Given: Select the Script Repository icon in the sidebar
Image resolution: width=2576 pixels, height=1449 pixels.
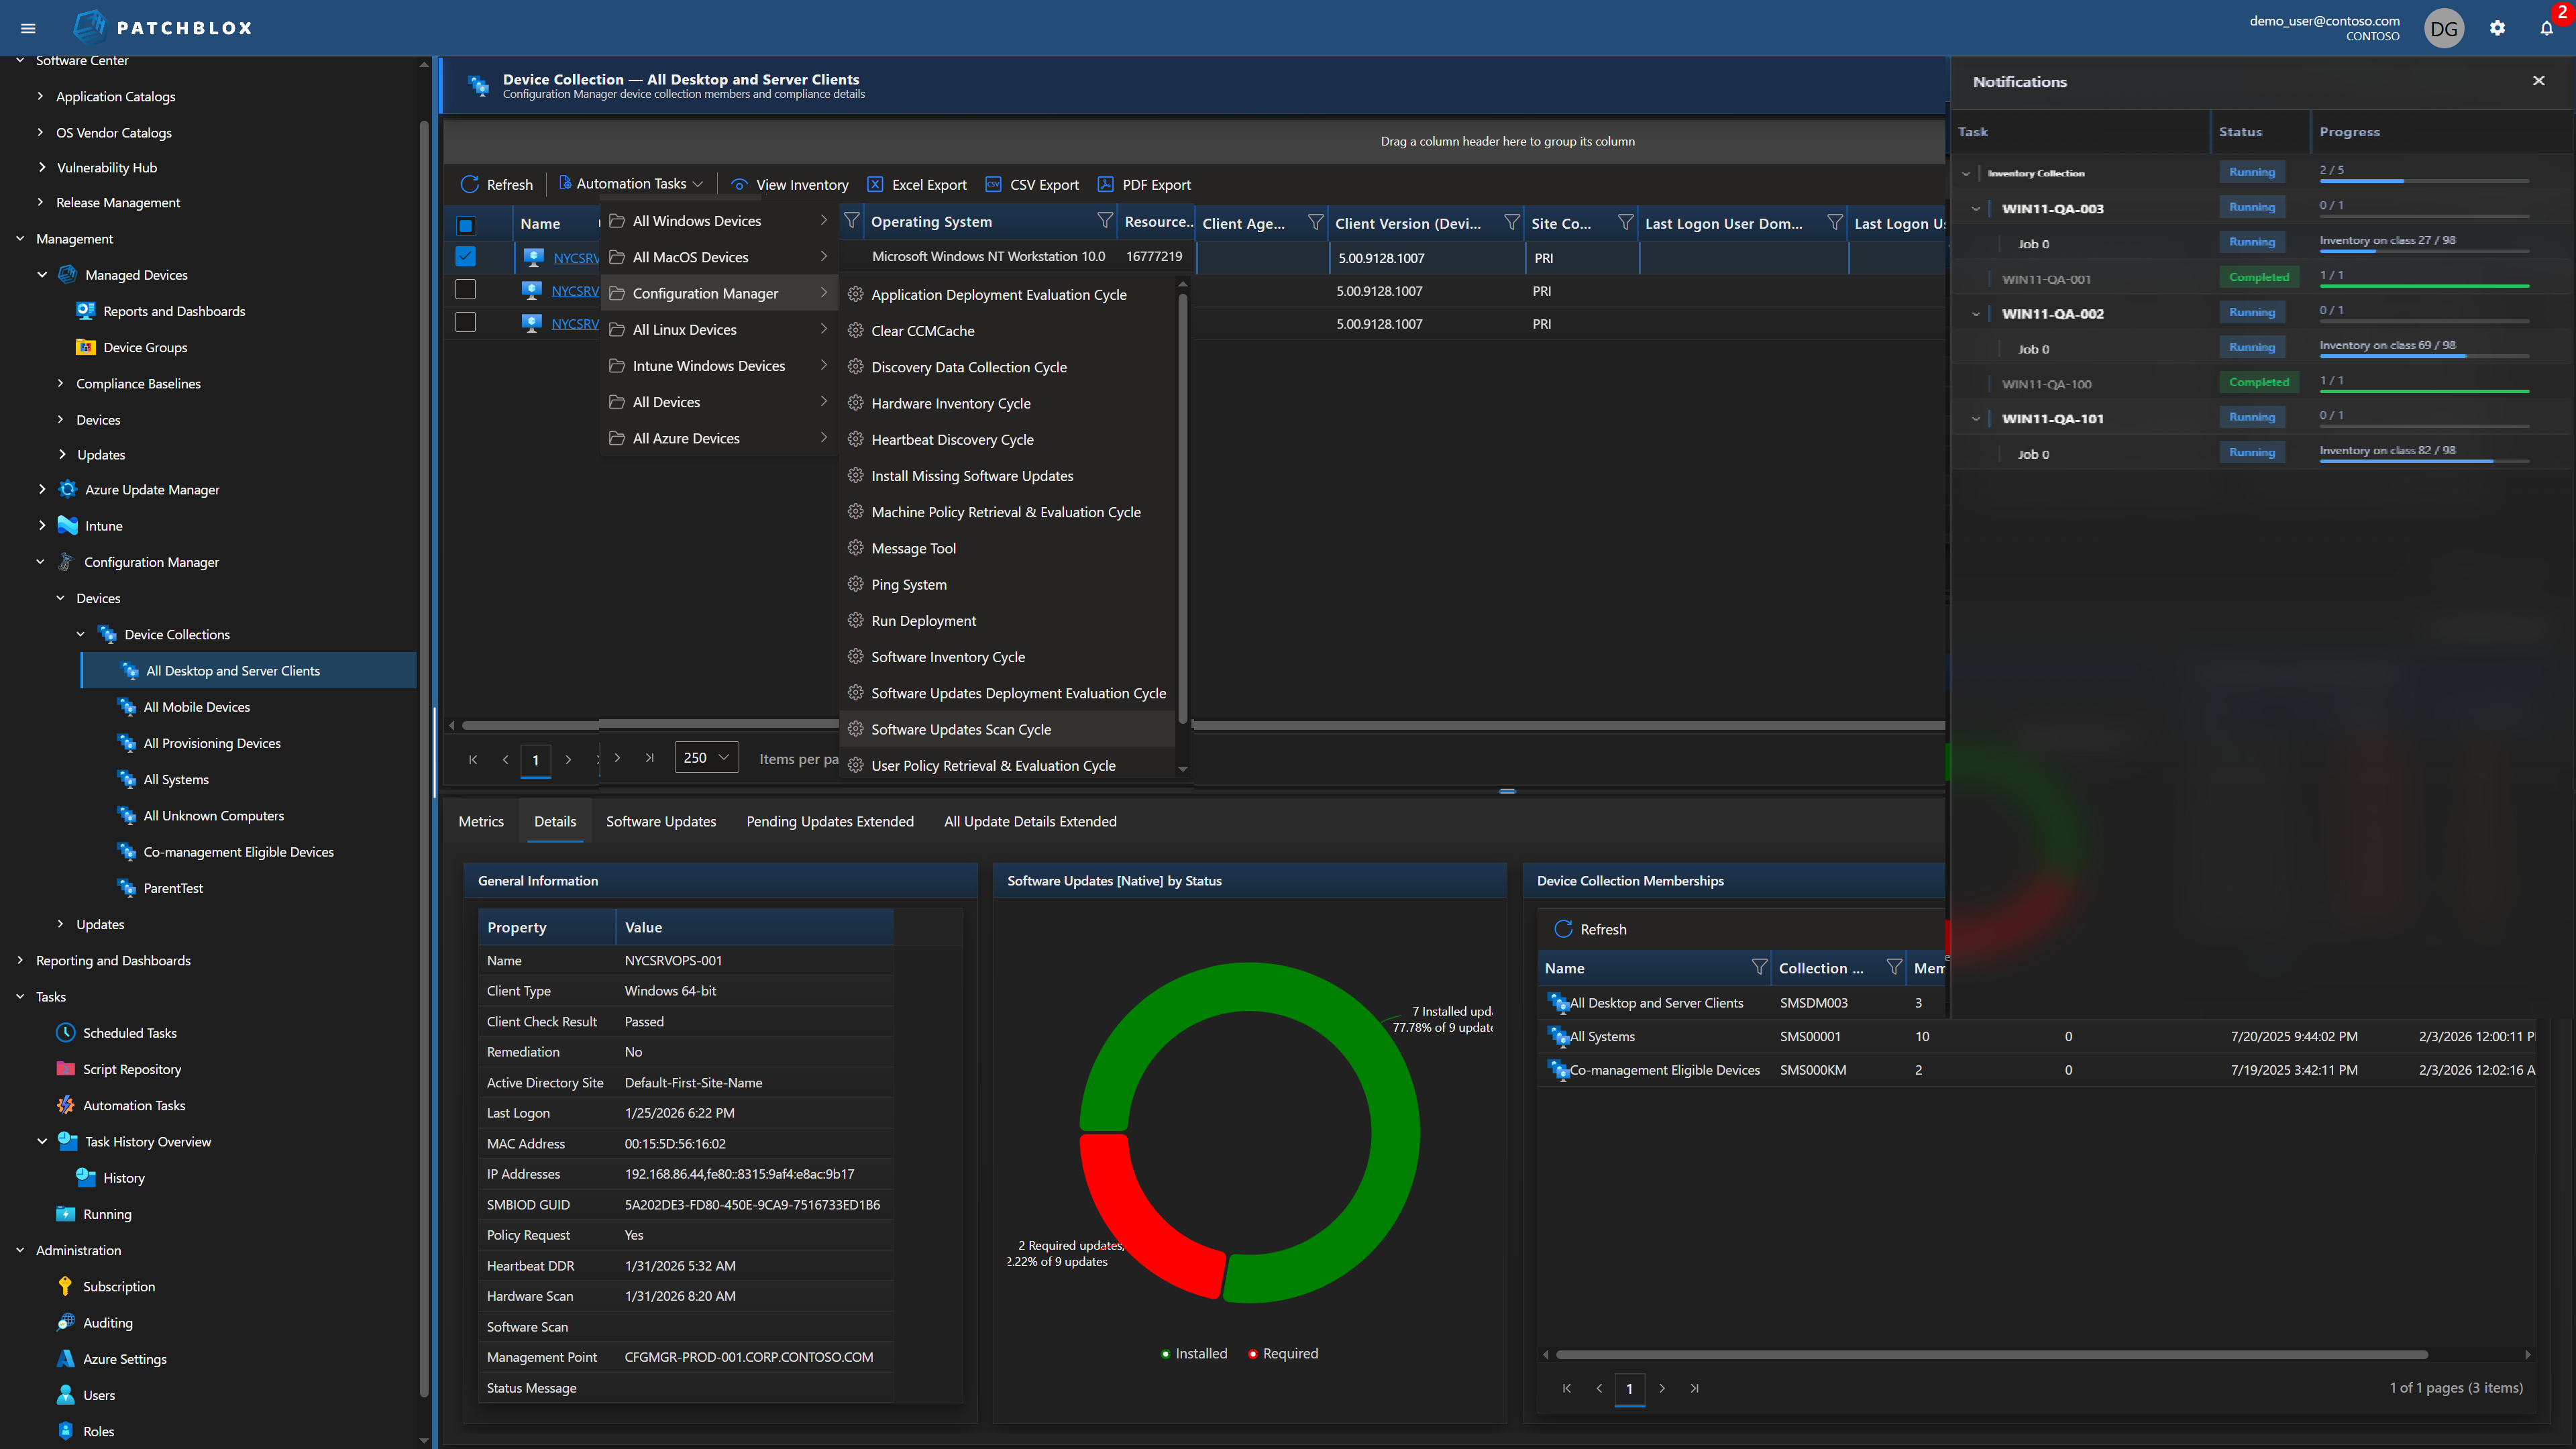Looking at the screenshot, I should (65, 1069).
